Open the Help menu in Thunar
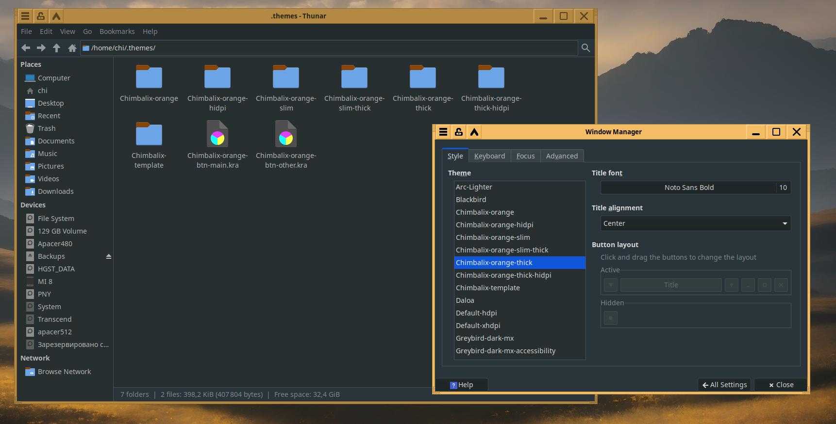Screen dimensions: 836x424 (x=150, y=31)
